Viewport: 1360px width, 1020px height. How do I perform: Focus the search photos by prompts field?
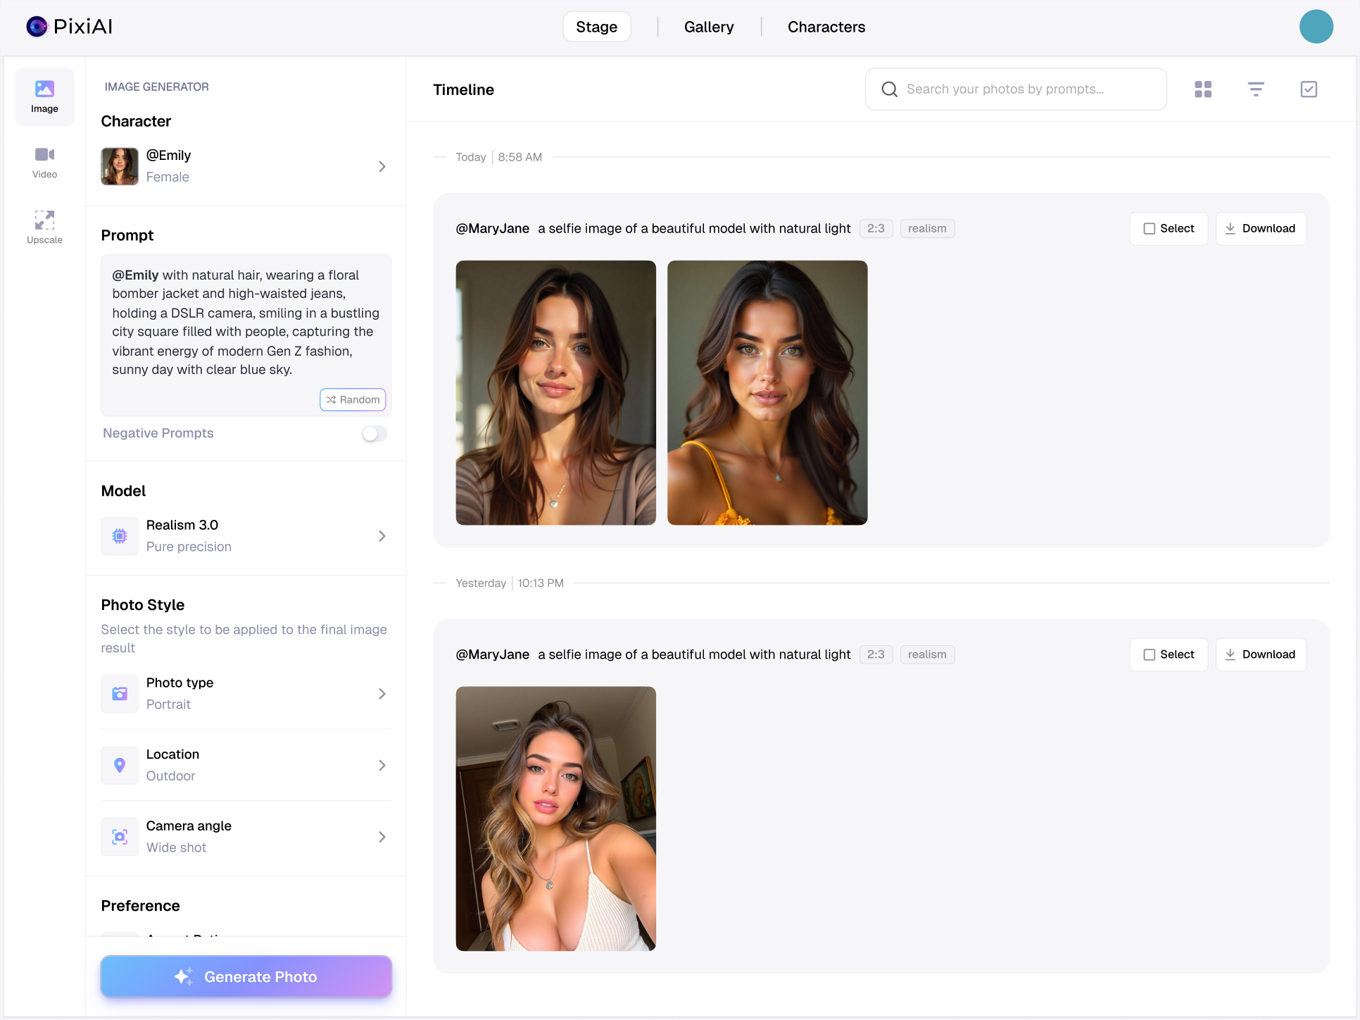point(1016,89)
